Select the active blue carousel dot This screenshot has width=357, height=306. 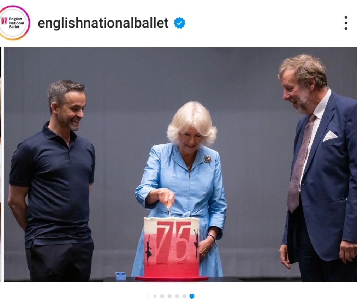click(192, 296)
